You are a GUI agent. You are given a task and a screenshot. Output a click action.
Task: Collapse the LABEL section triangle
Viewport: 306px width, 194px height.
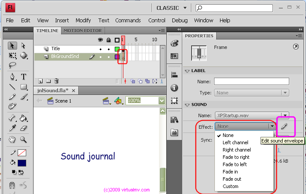(x=187, y=71)
